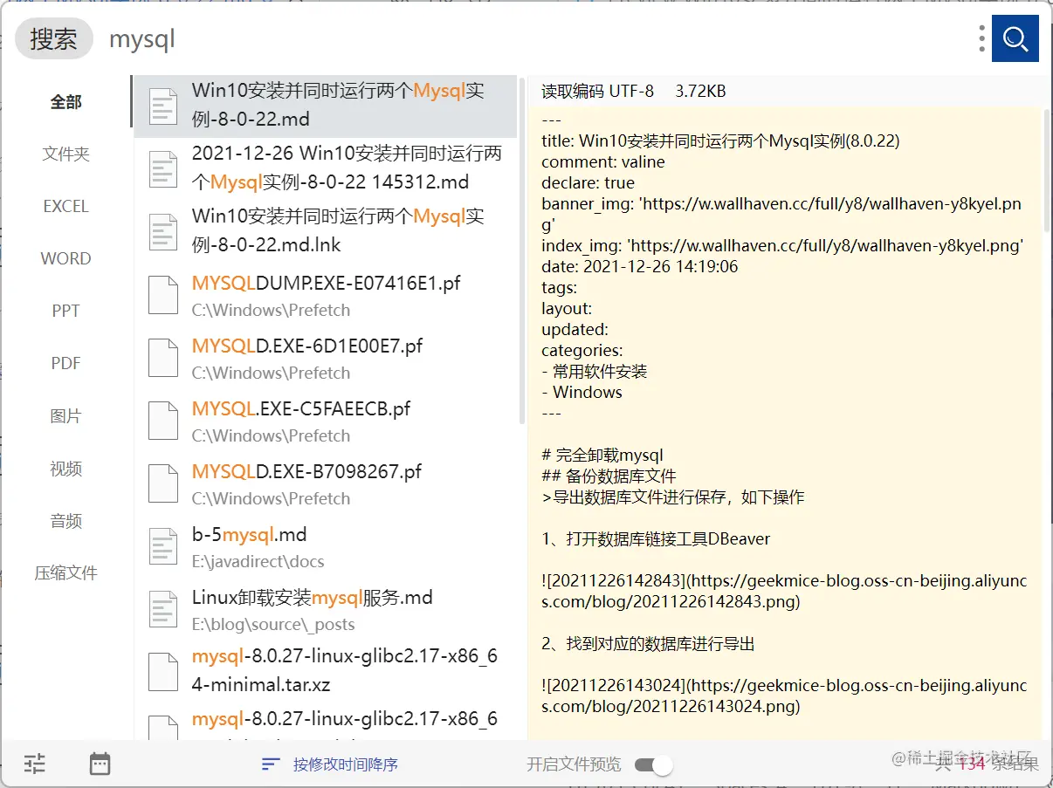The width and height of the screenshot is (1053, 788).
Task: Click the 3.72KB file size text
Action: [x=700, y=91]
